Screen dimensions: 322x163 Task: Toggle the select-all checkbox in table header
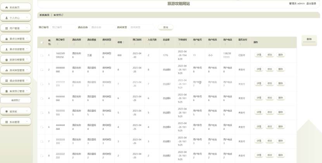coord(42,42)
